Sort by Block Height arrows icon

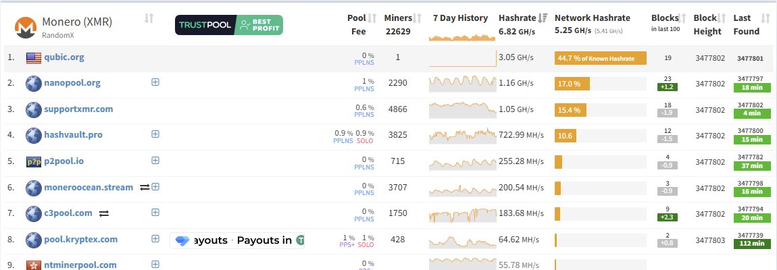pyautogui.click(x=722, y=18)
